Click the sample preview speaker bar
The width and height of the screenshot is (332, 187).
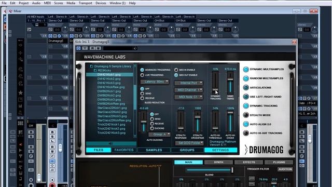tap(111, 144)
